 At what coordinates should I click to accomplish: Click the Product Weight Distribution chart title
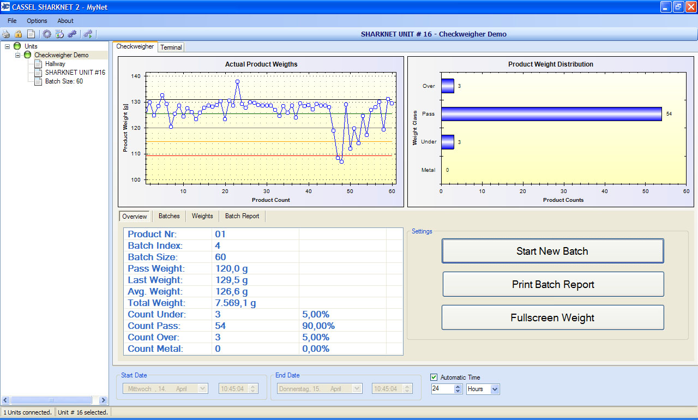point(551,64)
